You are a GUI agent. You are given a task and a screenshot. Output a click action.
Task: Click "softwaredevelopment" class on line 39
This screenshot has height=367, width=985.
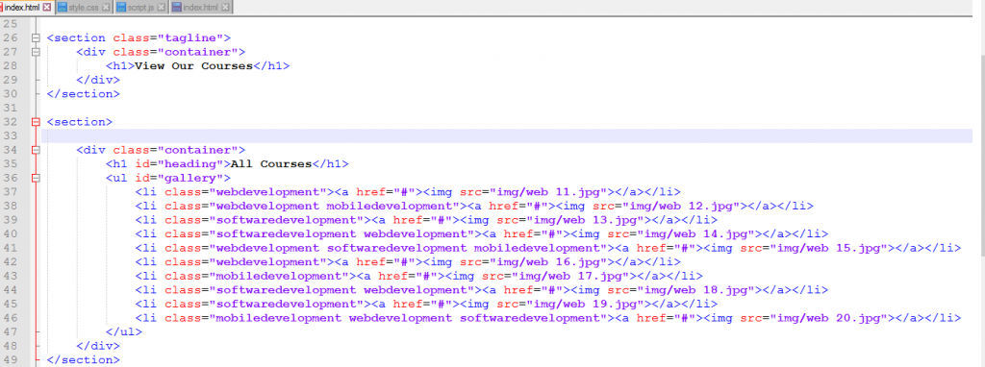287,220
